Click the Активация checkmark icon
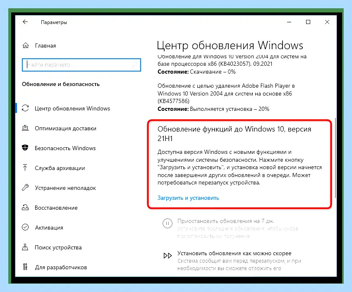The image size is (352, 292). pyautogui.click(x=25, y=227)
